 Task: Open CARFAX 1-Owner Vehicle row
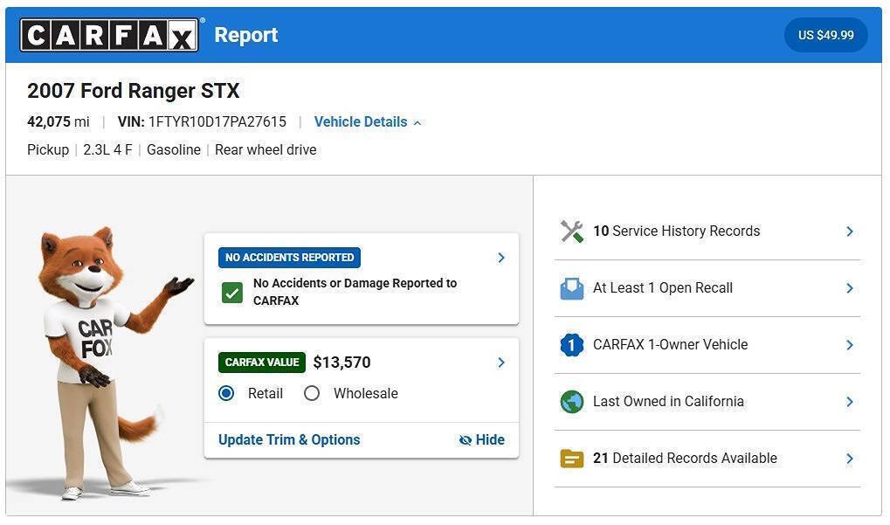[707, 345]
